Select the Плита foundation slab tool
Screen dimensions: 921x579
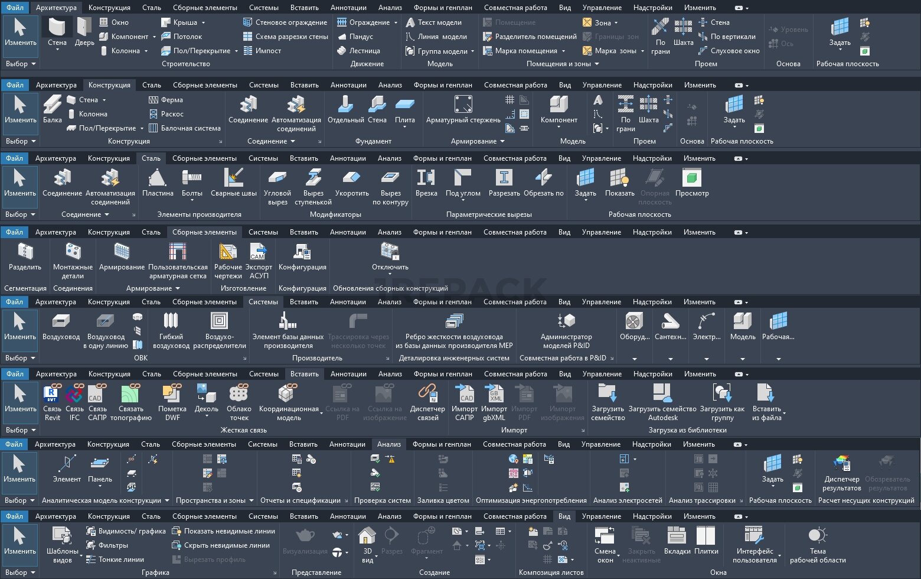coord(405,112)
